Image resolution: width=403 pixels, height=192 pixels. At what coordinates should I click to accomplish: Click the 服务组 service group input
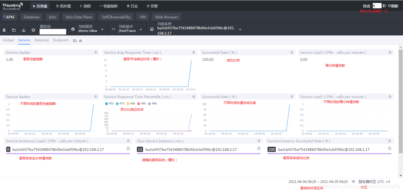(53, 32)
